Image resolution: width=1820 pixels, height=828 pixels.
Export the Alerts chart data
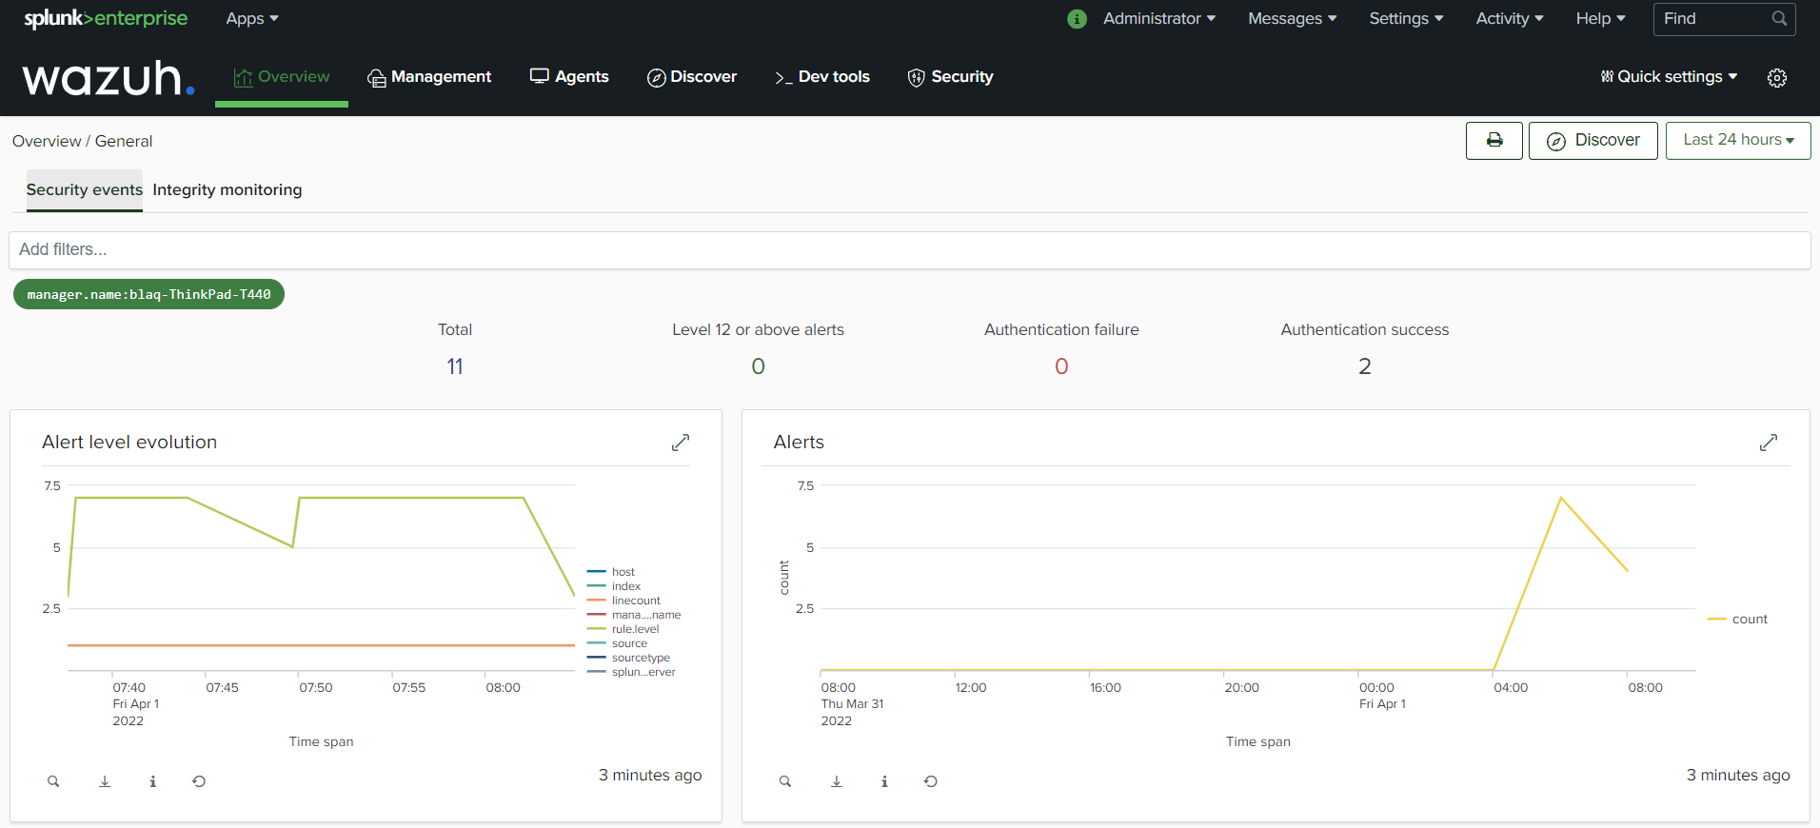click(x=837, y=781)
